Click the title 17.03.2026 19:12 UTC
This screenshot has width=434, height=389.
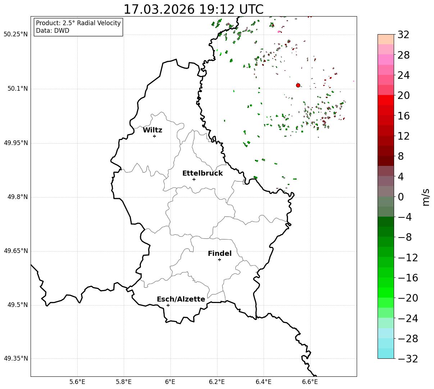click(x=193, y=9)
